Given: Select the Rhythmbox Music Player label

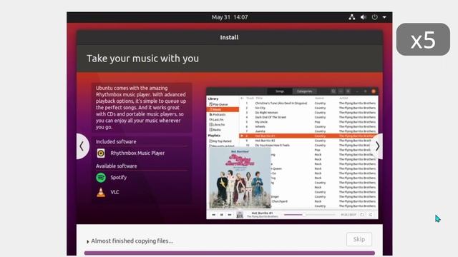Looking at the screenshot, I should tap(137, 153).
